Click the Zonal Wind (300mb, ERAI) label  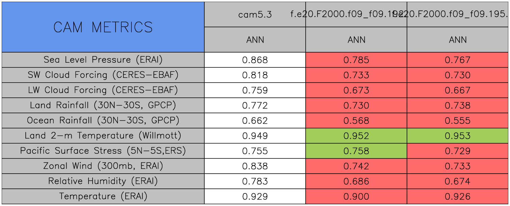[x=103, y=166]
